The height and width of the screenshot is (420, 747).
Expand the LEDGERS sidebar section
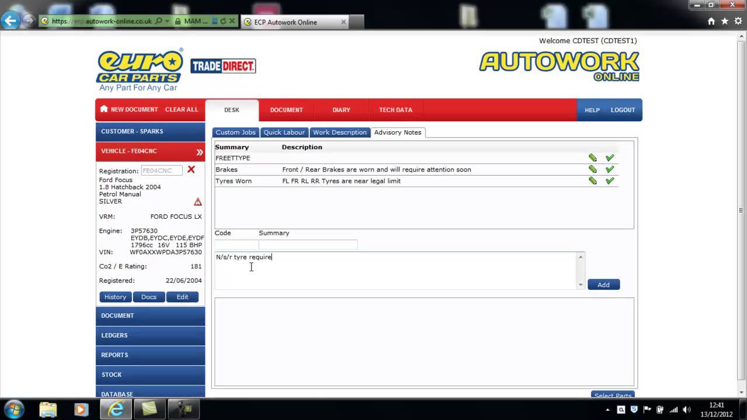click(x=151, y=335)
